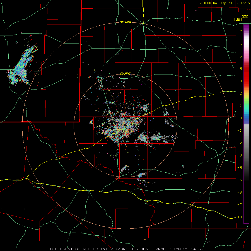Click the scale value -4 on color bar
The height and width of the screenshot is (251, 251).
[x=240, y=168]
